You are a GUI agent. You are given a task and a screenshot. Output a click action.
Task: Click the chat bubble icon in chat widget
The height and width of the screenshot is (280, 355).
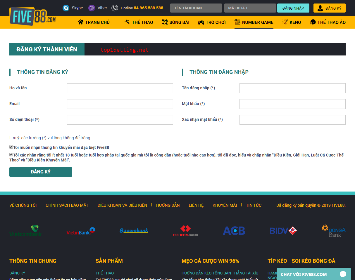coord(343,274)
